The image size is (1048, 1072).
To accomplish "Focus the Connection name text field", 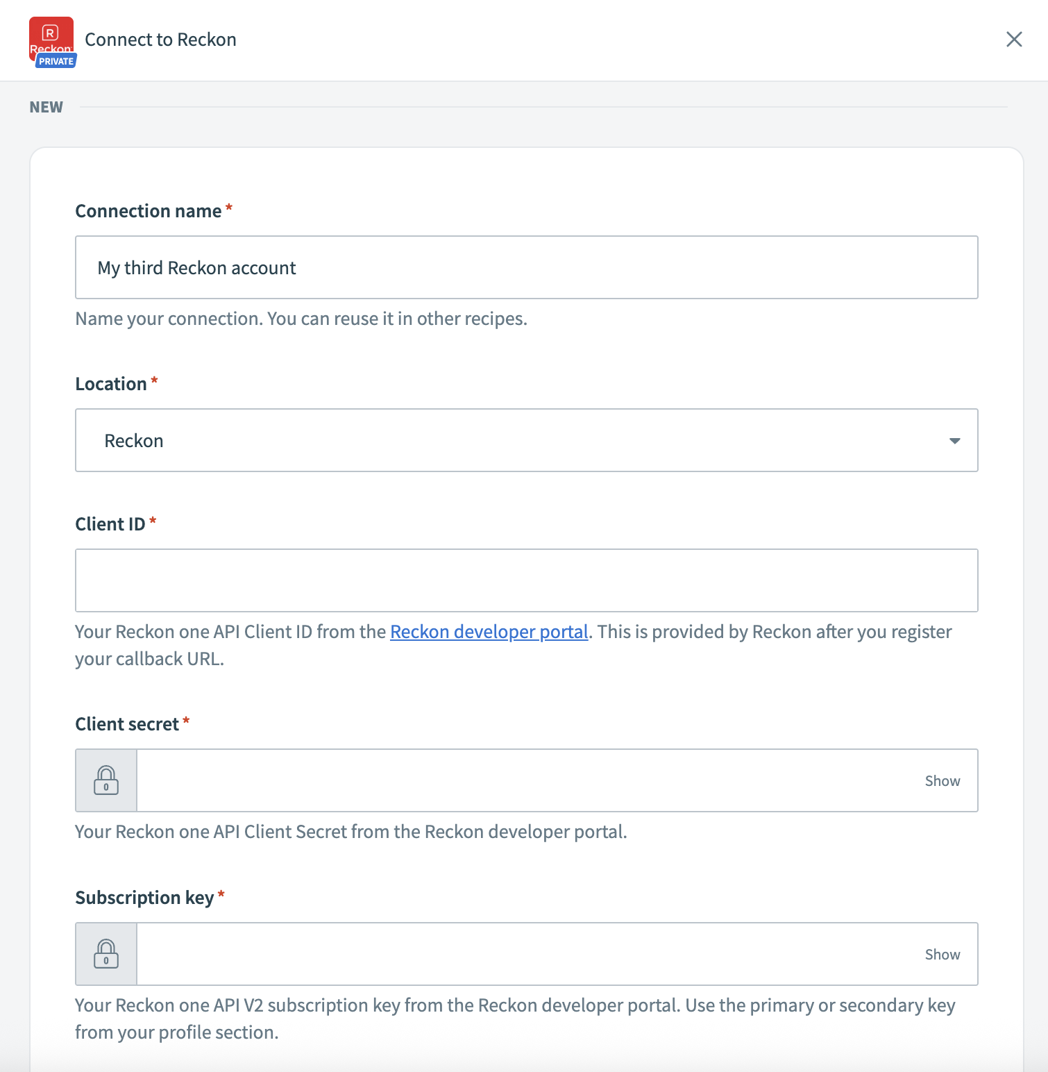I will pyautogui.click(x=526, y=268).
